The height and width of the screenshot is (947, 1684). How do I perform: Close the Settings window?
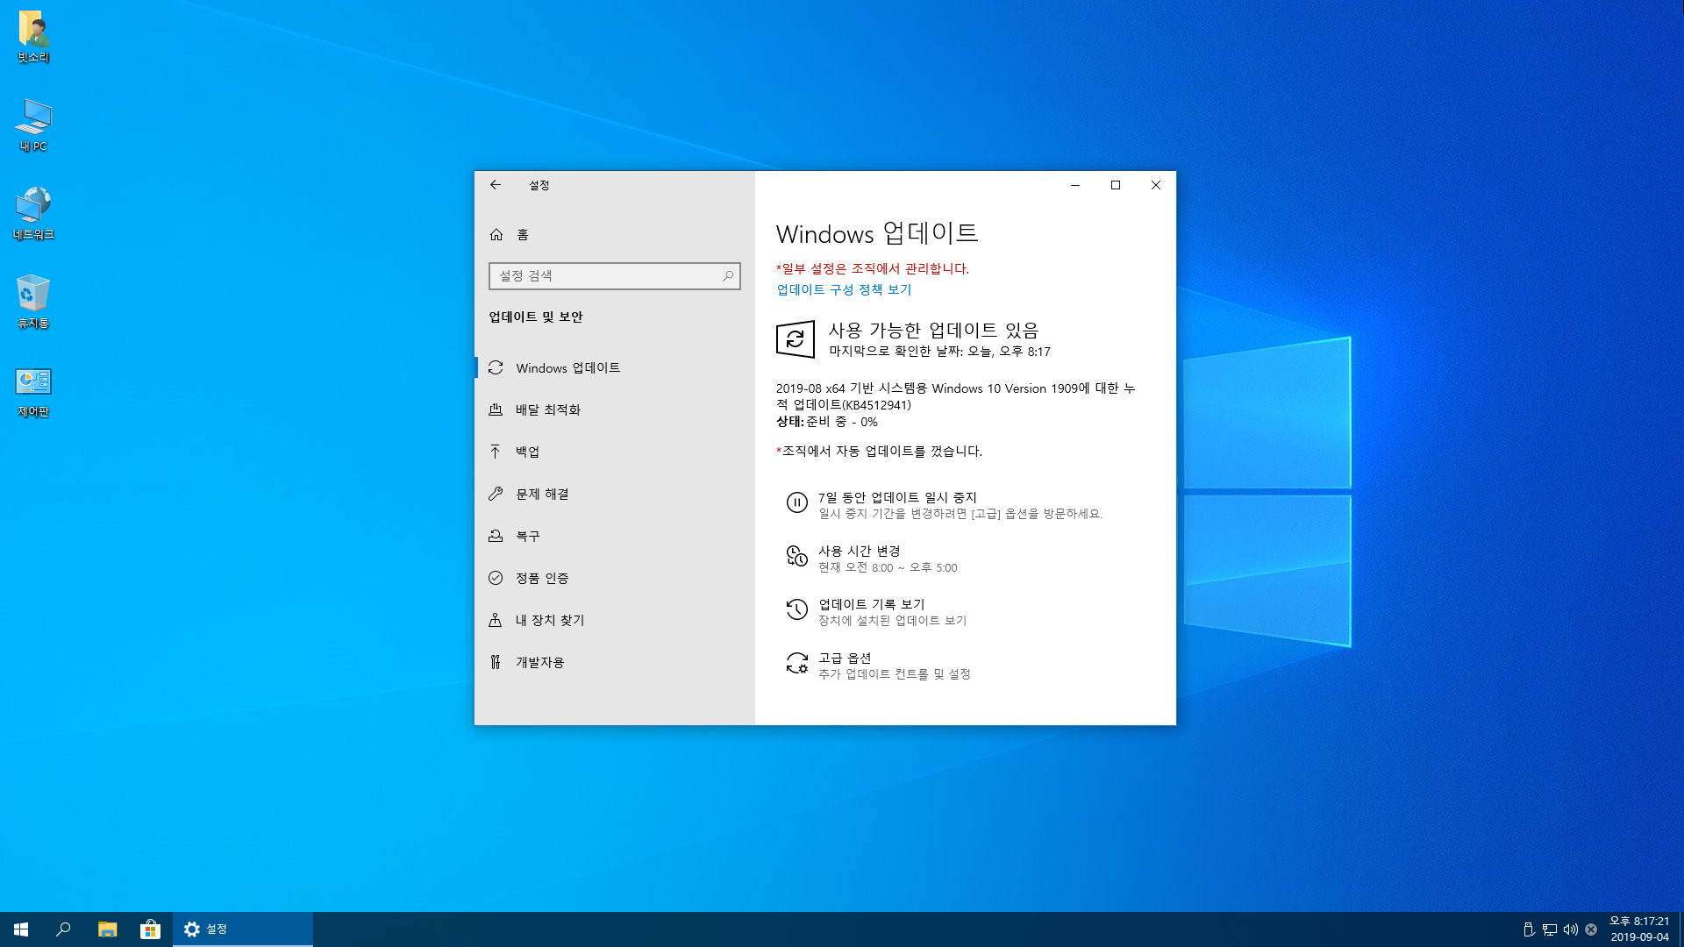(x=1156, y=185)
